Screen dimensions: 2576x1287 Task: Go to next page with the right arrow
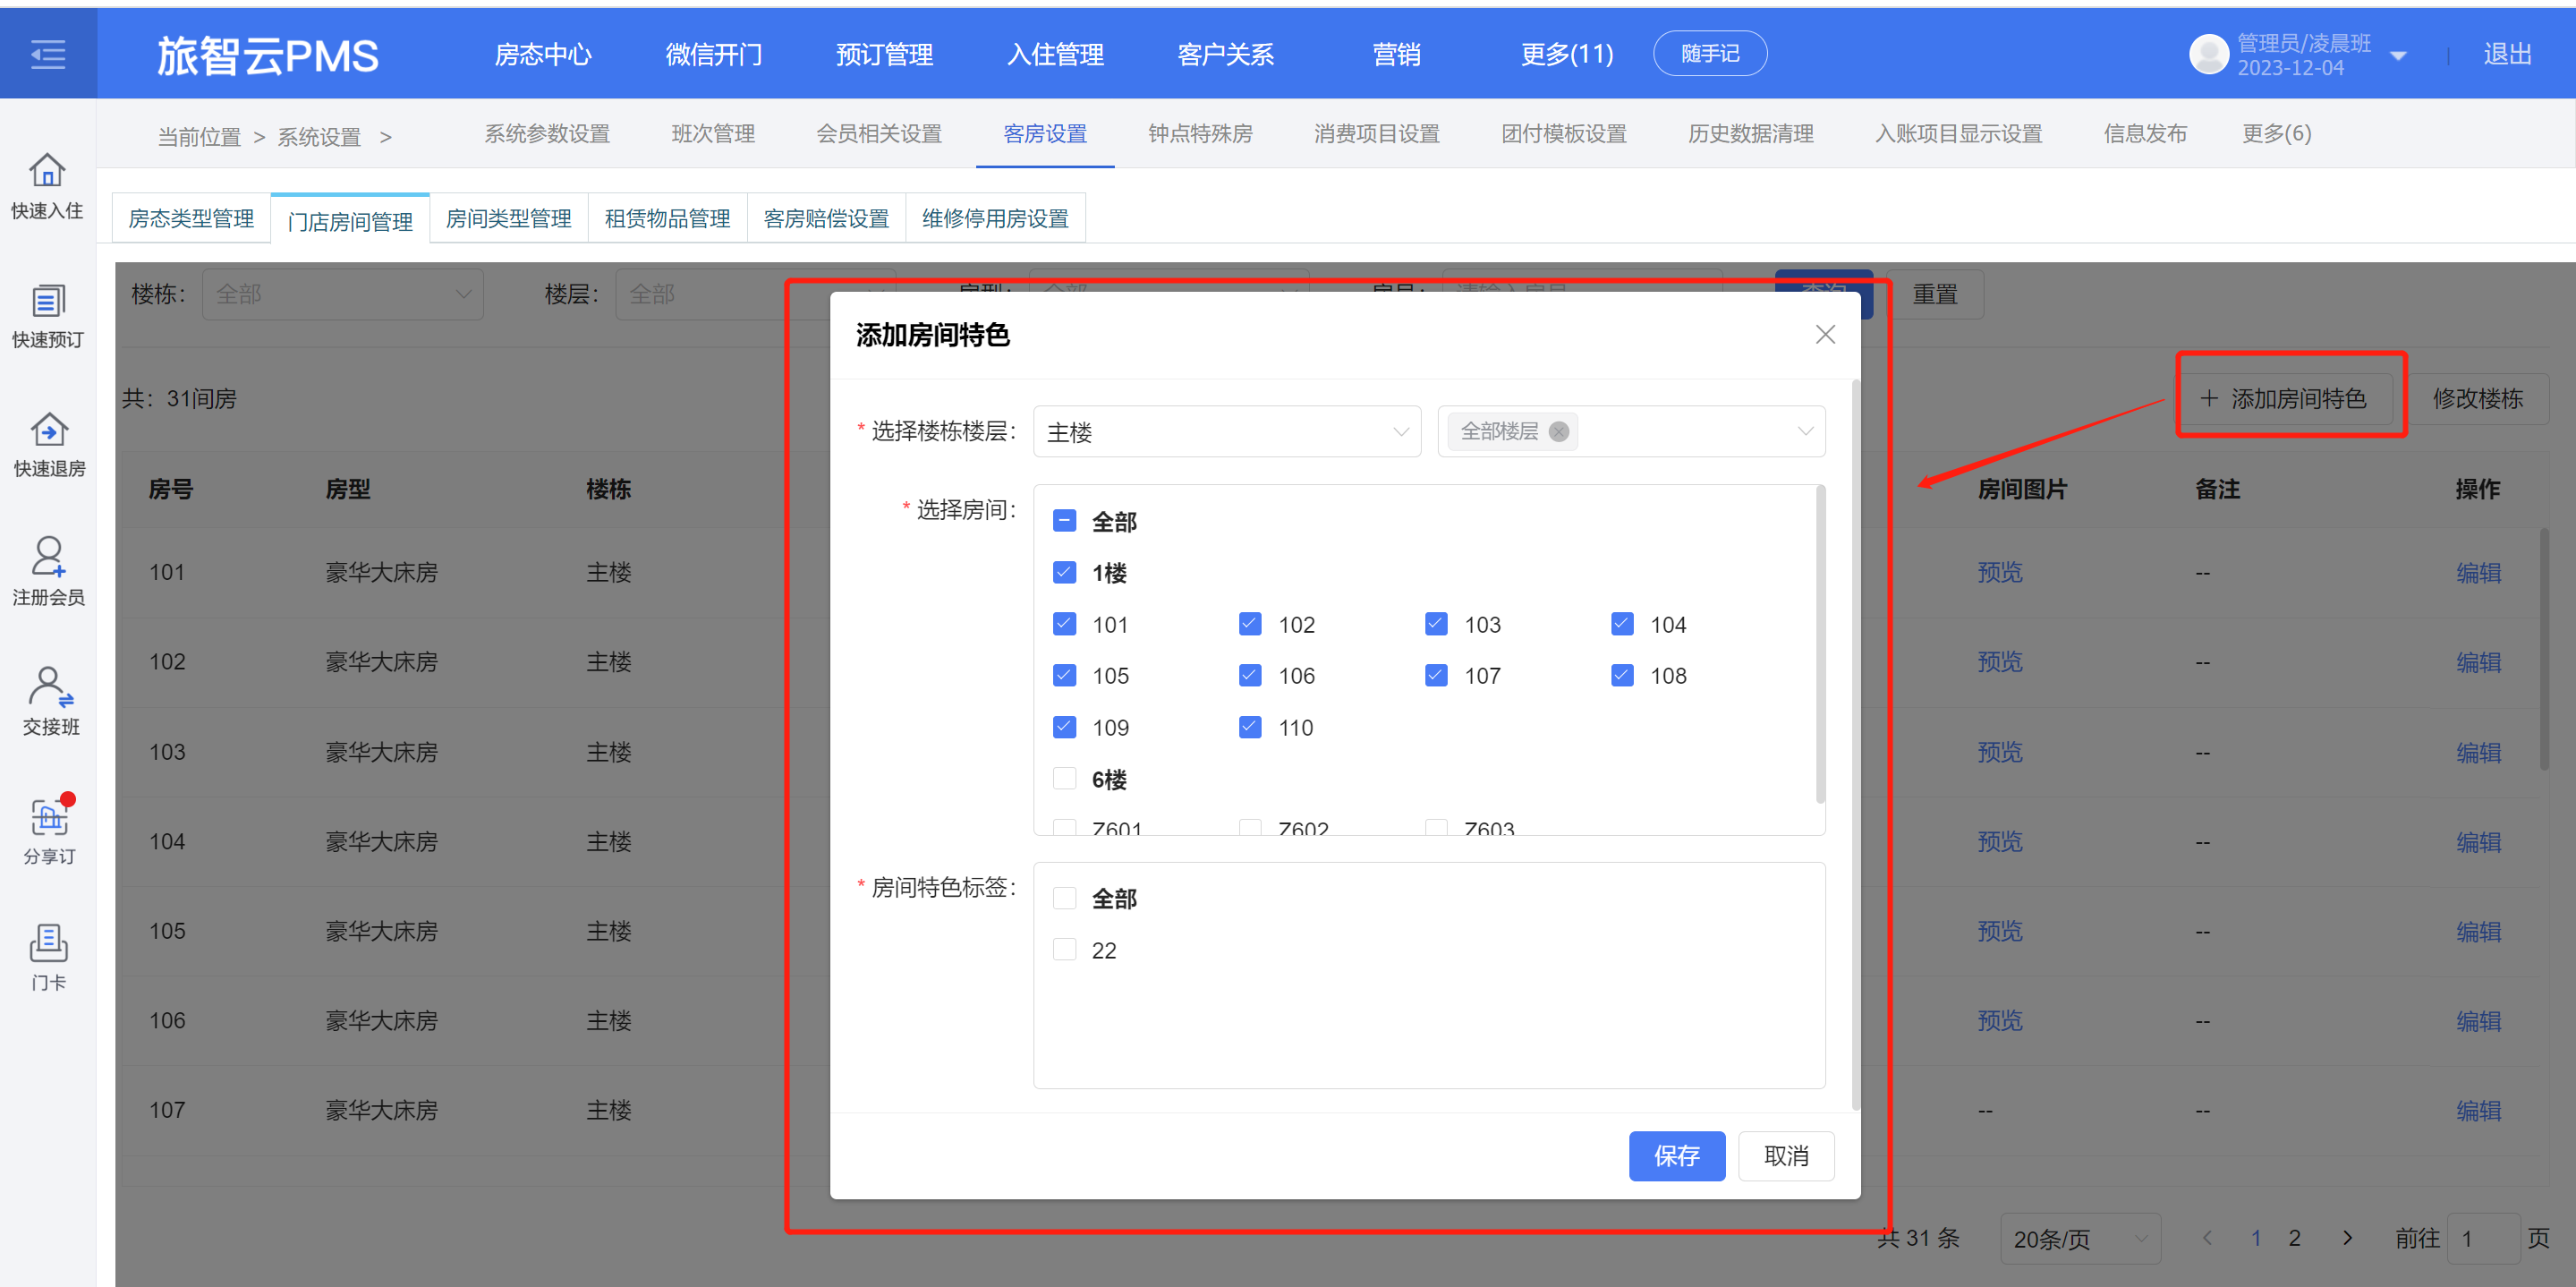(x=2347, y=1238)
